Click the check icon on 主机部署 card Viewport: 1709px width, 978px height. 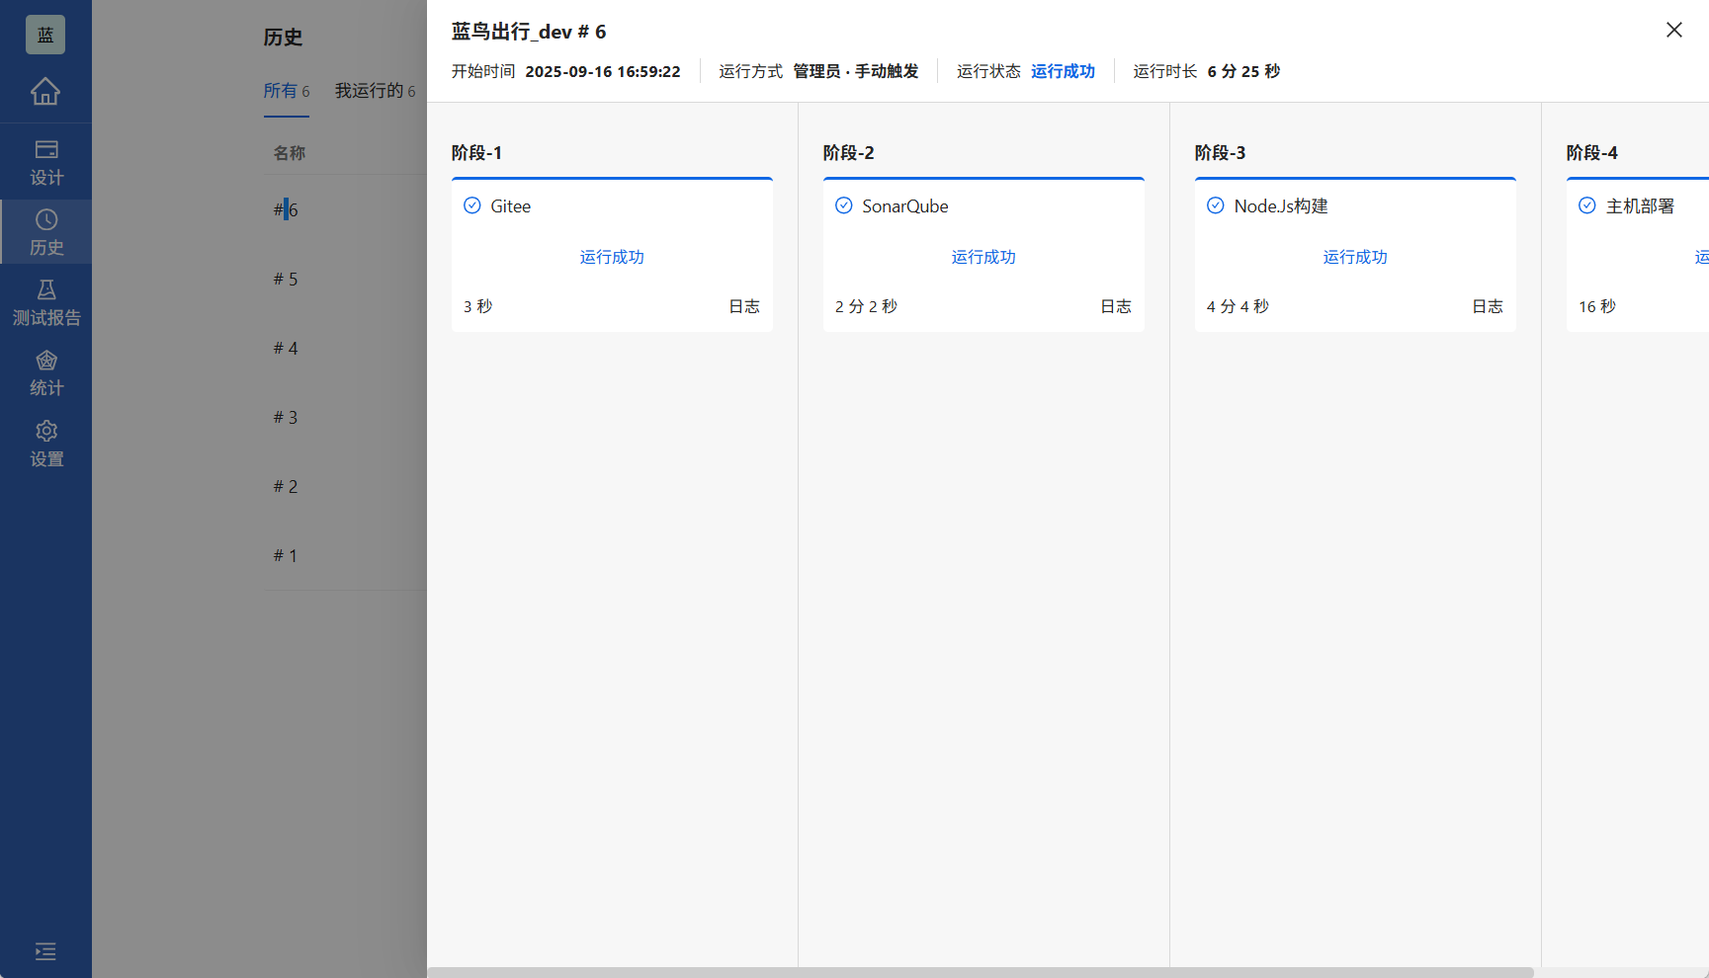[x=1587, y=204]
